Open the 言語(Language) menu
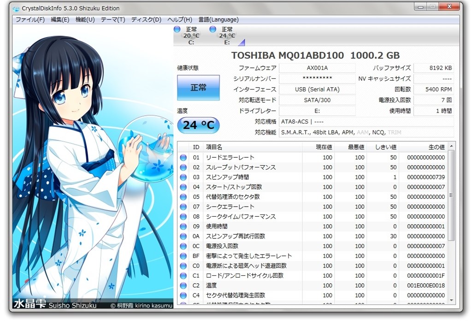The image size is (472, 321). (x=218, y=20)
